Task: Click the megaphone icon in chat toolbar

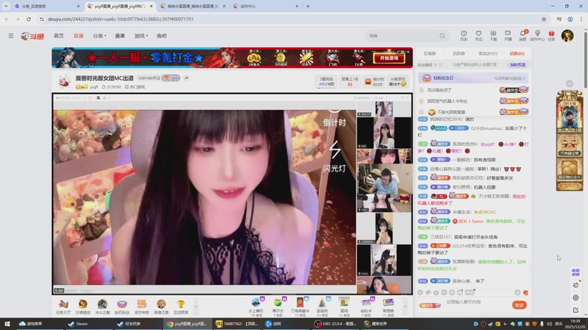Action: click(x=428, y=293)
